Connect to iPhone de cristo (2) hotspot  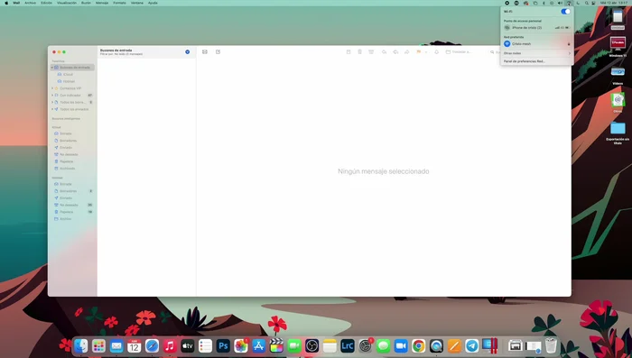537,28
